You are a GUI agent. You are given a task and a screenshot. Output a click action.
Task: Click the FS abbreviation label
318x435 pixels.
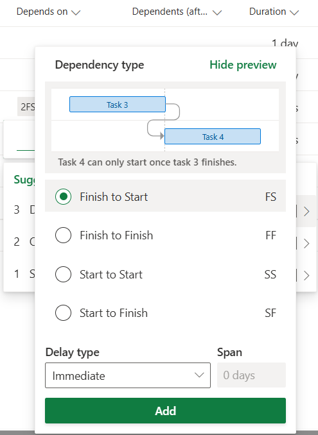click(x=270, y=197)
